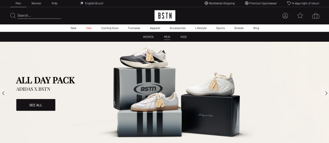The width and height of the screenshot is (329, 143).
Task: Switch to Kids in top bar
Action: [x=55, y=3]
